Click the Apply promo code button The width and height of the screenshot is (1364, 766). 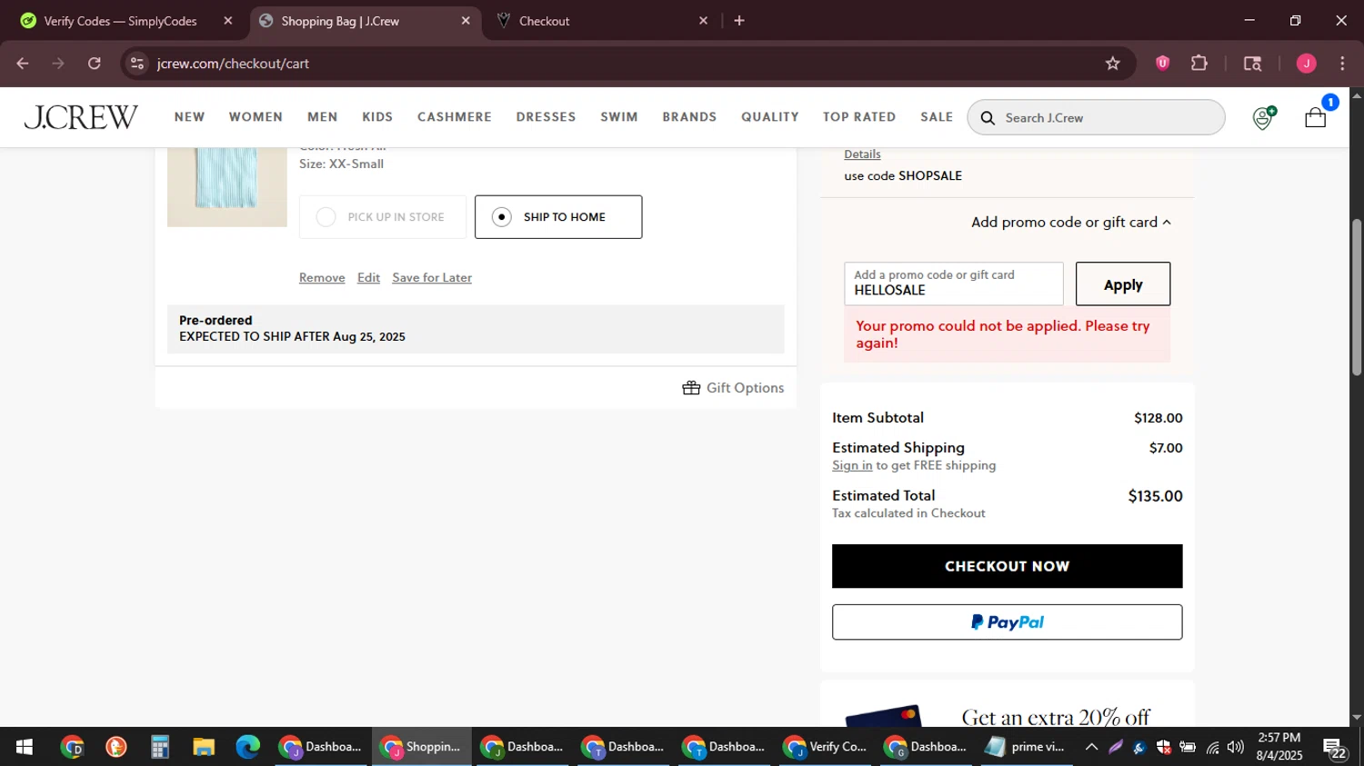pos(1123,284)
